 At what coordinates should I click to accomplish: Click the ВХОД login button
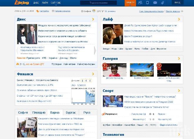(178, 3)
